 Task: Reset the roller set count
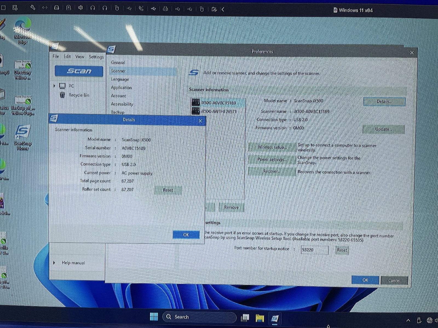(x=168, y=190)
